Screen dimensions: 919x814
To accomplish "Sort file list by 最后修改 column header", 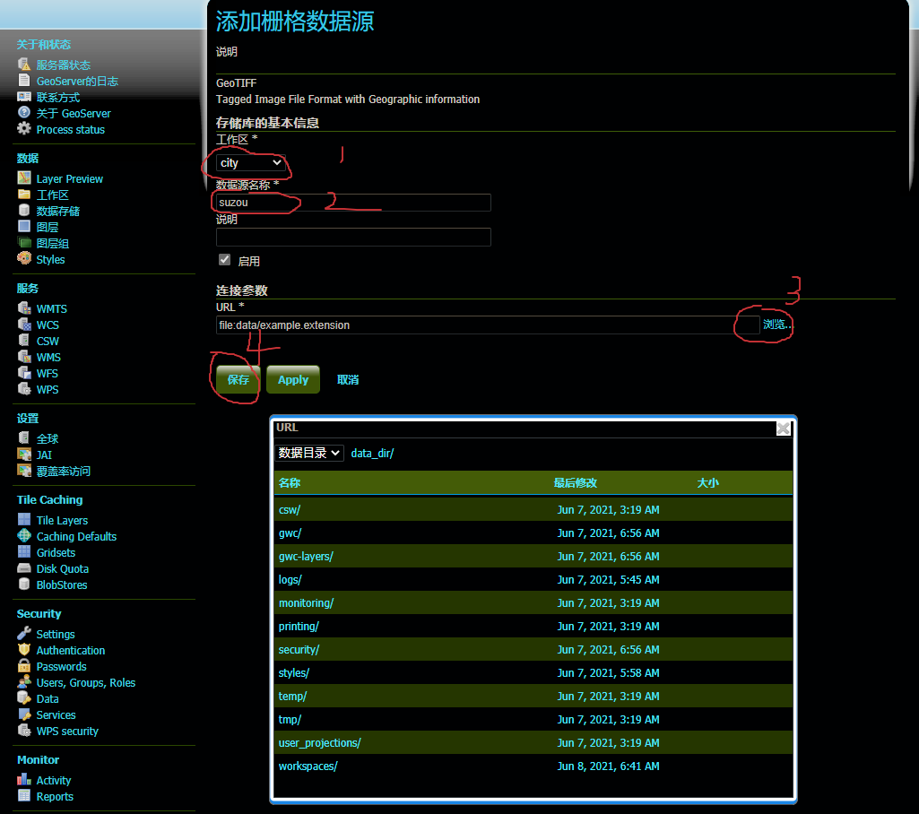I will tap(575, 483).
